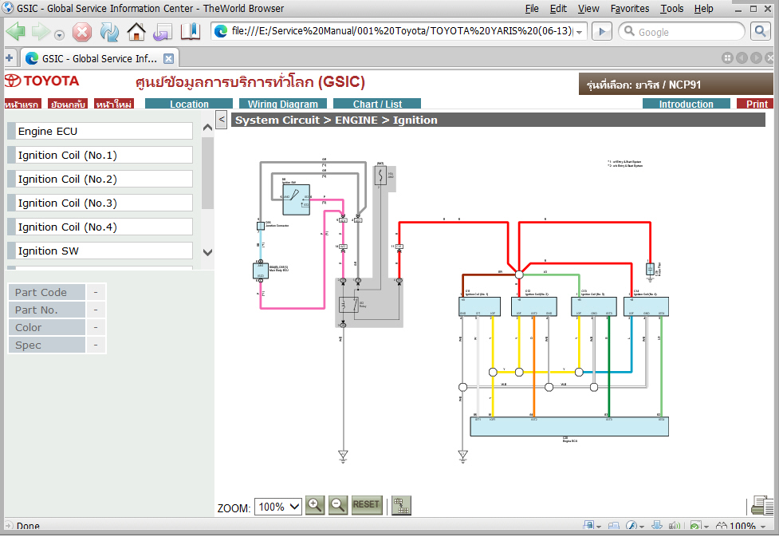This screenshot has width=779, height=537.
Task: Click the grid overview icon next to RESET
Action: [x=401, y=506]
